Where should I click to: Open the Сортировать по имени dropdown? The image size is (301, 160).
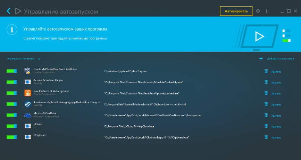[x=23, y=59]
